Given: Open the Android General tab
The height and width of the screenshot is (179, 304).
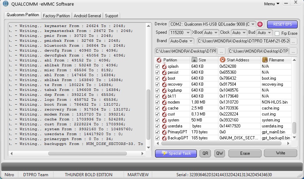Looking at the screenshot, I should click(87, 16).
